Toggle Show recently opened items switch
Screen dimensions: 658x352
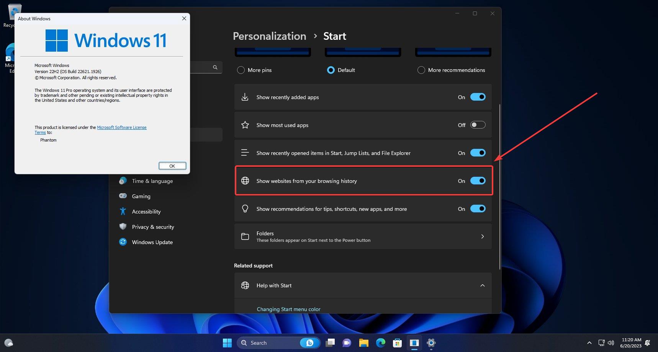tap(478, 153)
